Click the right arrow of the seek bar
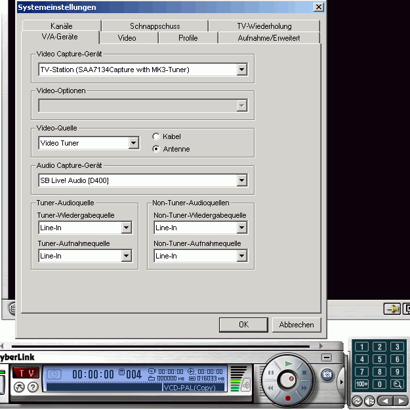The width and height of the screenshot is (410, 410). click(321, 346)
